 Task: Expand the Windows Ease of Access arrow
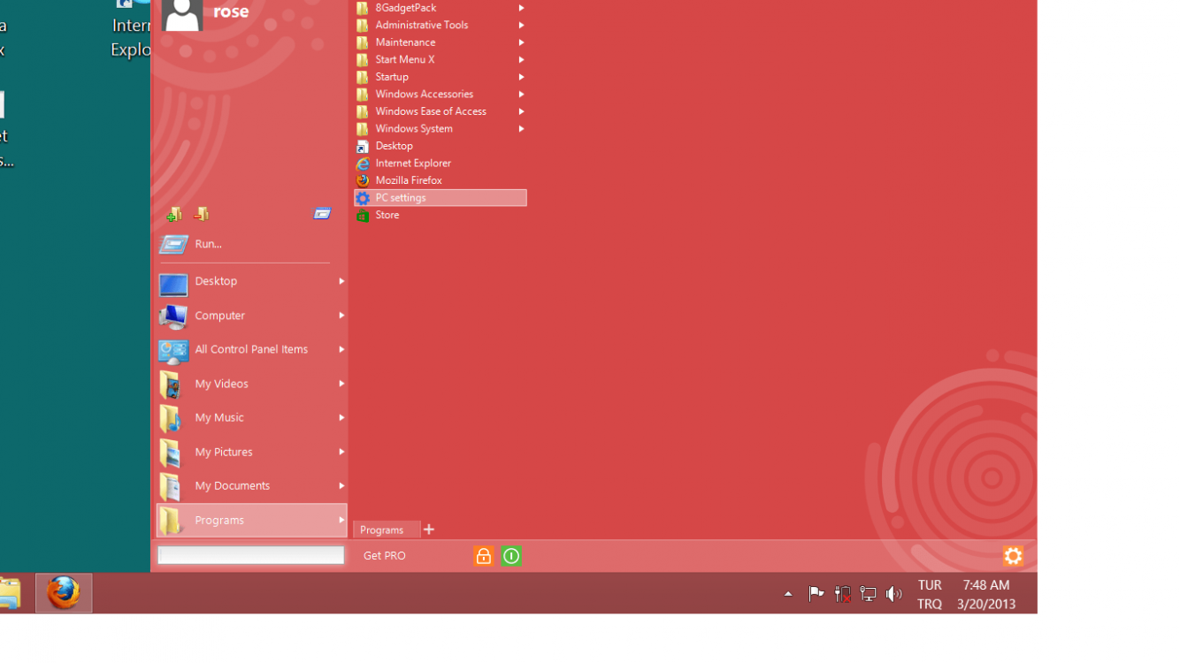(522, 111)
